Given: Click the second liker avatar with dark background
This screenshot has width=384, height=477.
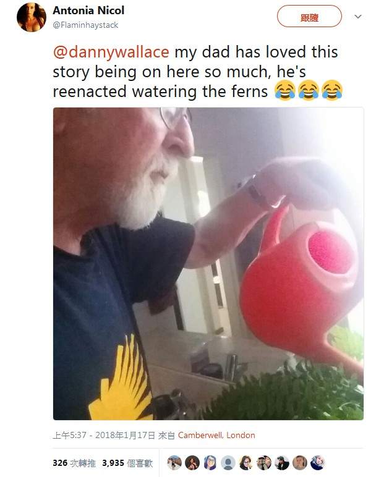Looking at the screenshot, I should [192, 463].
